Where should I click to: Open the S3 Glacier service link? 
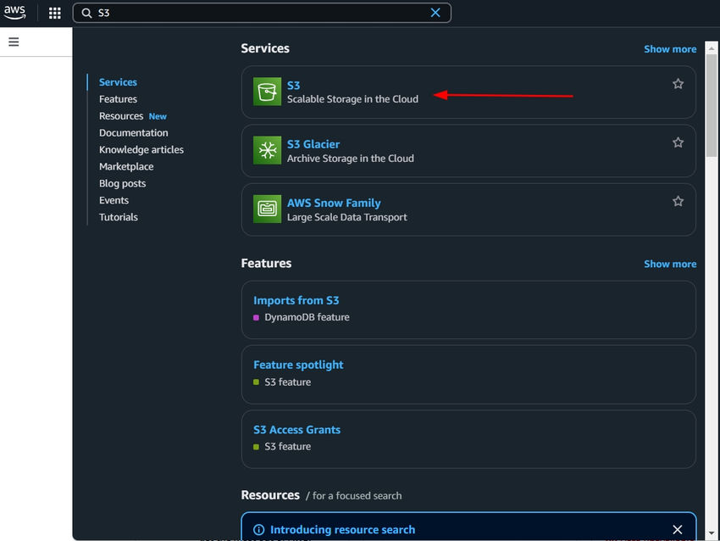pyautogui.click(x=313, y=144)
